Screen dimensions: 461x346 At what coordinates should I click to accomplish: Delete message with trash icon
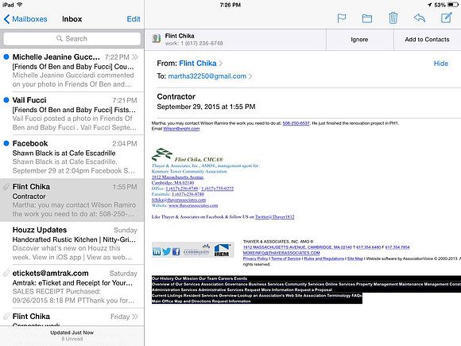coord(393,18)
